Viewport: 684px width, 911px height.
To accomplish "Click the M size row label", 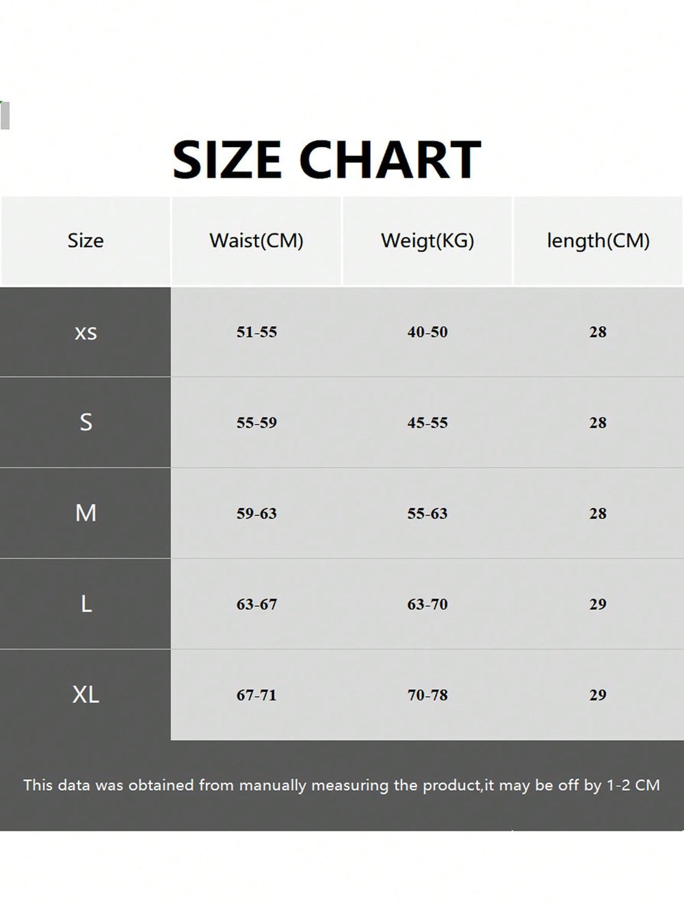I will [85, 513].
